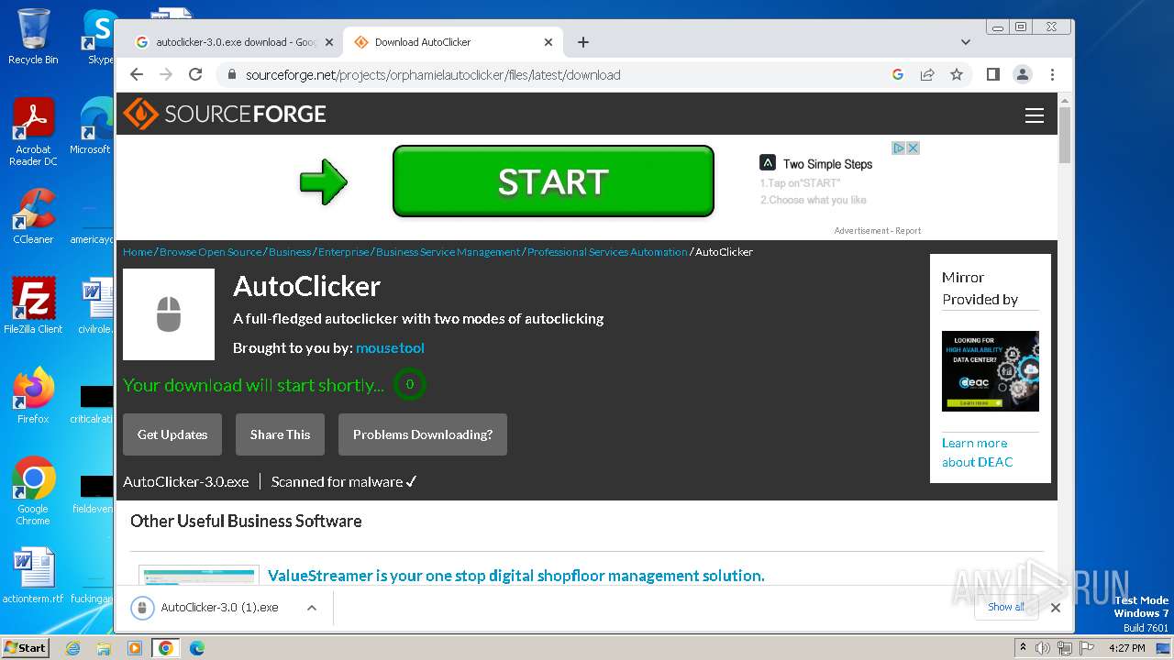The image size is (1174, 660).
Task: Open a new browser tab
Action: [583, 42]
